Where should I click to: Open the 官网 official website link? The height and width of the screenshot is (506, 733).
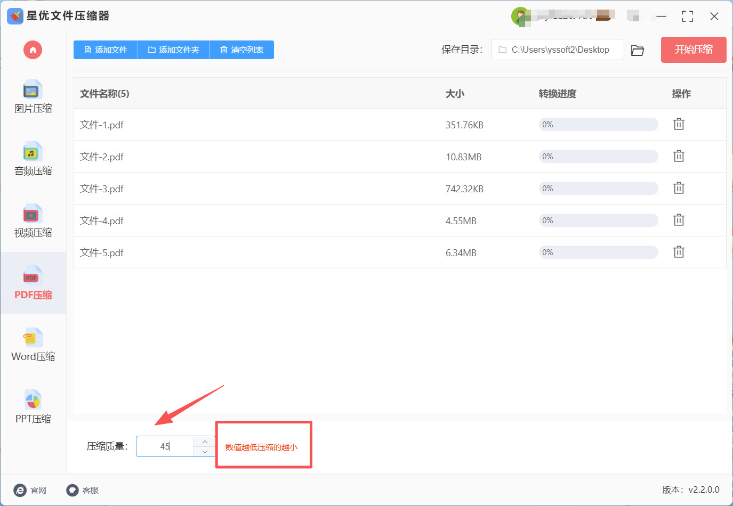tap(30, 491)
